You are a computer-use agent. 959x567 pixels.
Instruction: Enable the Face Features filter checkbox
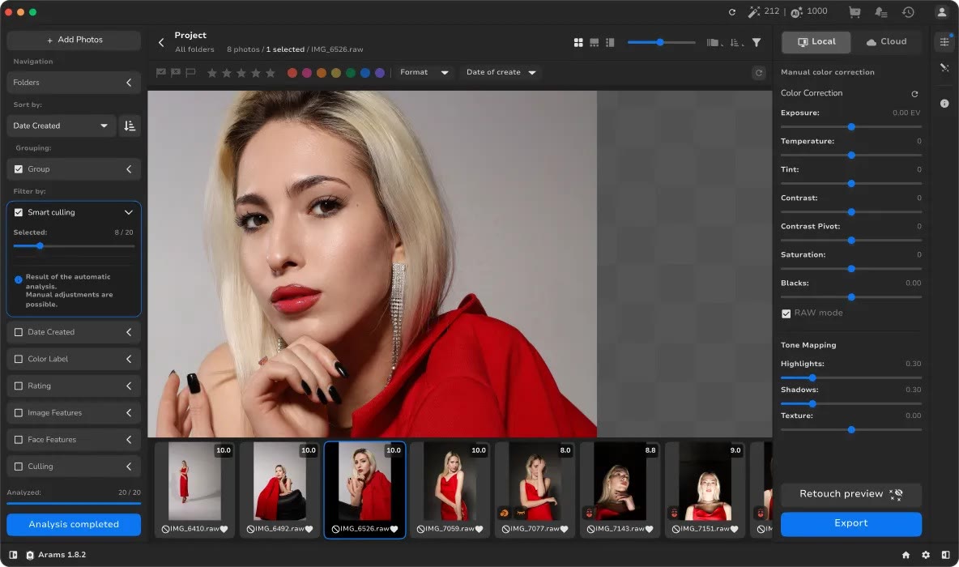pyautogui.click(x=19, y=440)
